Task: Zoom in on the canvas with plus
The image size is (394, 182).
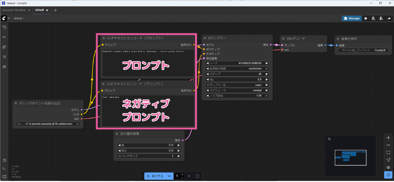Action: pos(388,138)
